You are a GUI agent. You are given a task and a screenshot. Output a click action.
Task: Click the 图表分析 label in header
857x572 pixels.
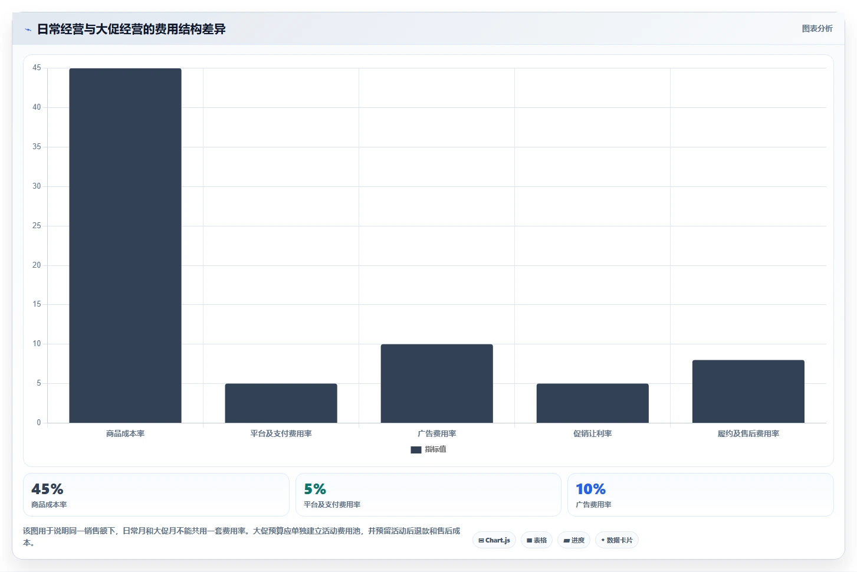(x=817, y=28)
